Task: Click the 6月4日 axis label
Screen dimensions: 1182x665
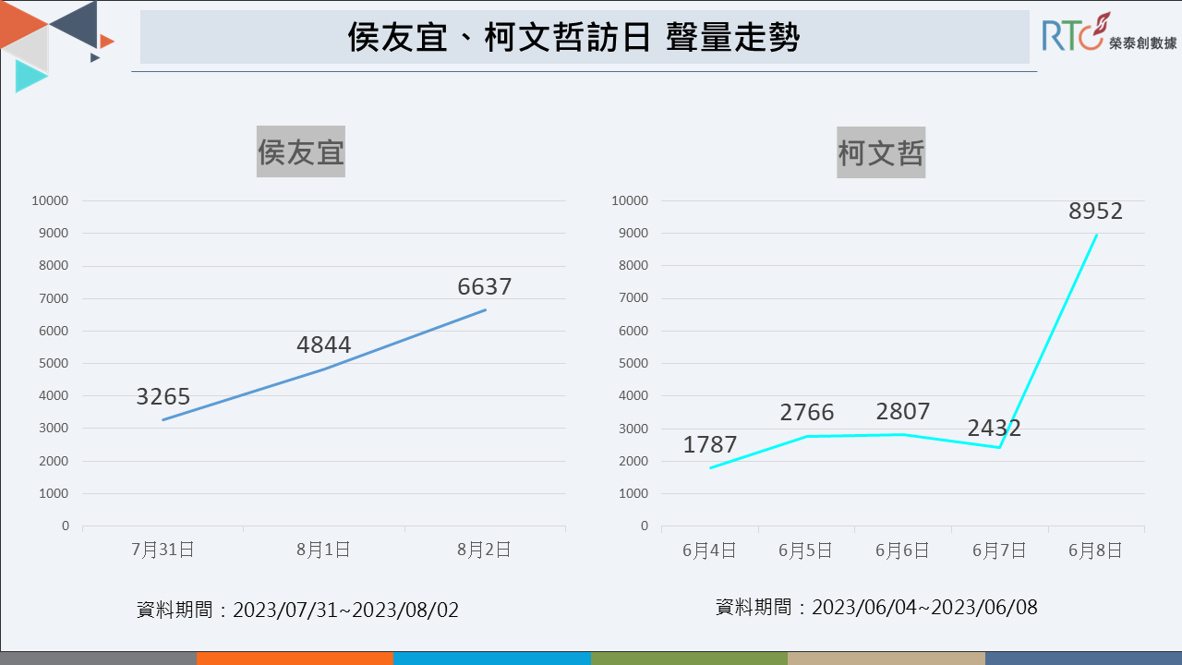Action: 710,550
